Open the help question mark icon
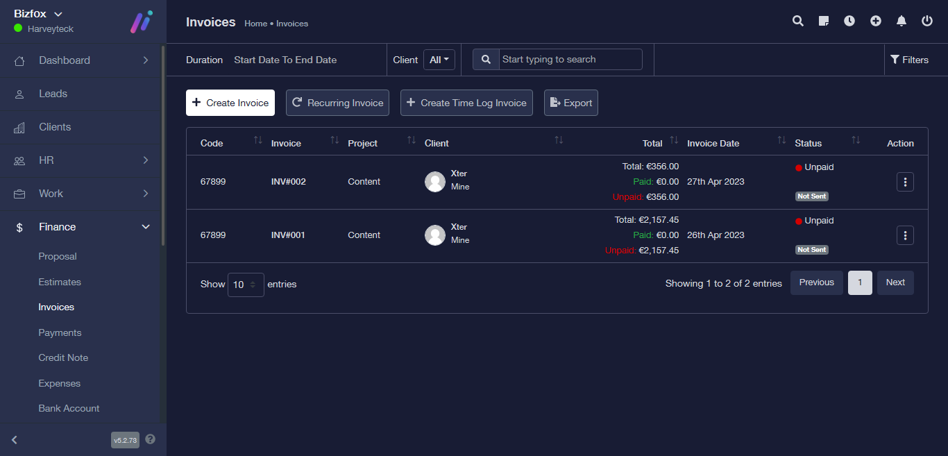This screenshot has height=456, width=948. point(151,439)
